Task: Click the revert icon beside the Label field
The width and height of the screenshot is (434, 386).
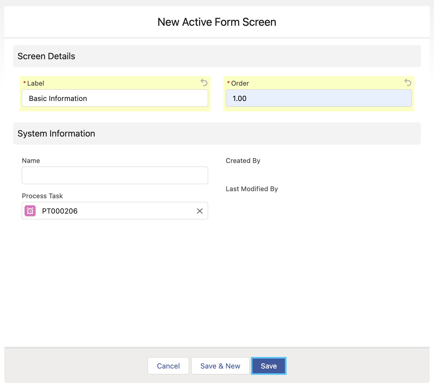Action: point(204,83)
